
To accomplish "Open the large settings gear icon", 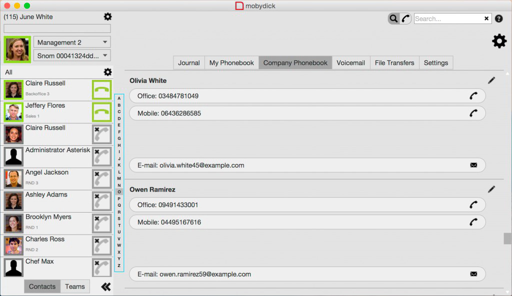I will 499,41.
